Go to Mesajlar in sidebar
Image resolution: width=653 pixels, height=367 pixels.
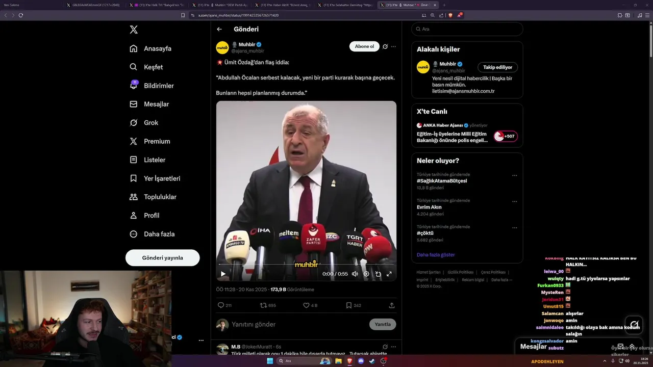(x=149, y=104)
